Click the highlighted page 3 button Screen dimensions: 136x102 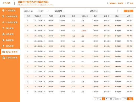(x=103, y=99)
